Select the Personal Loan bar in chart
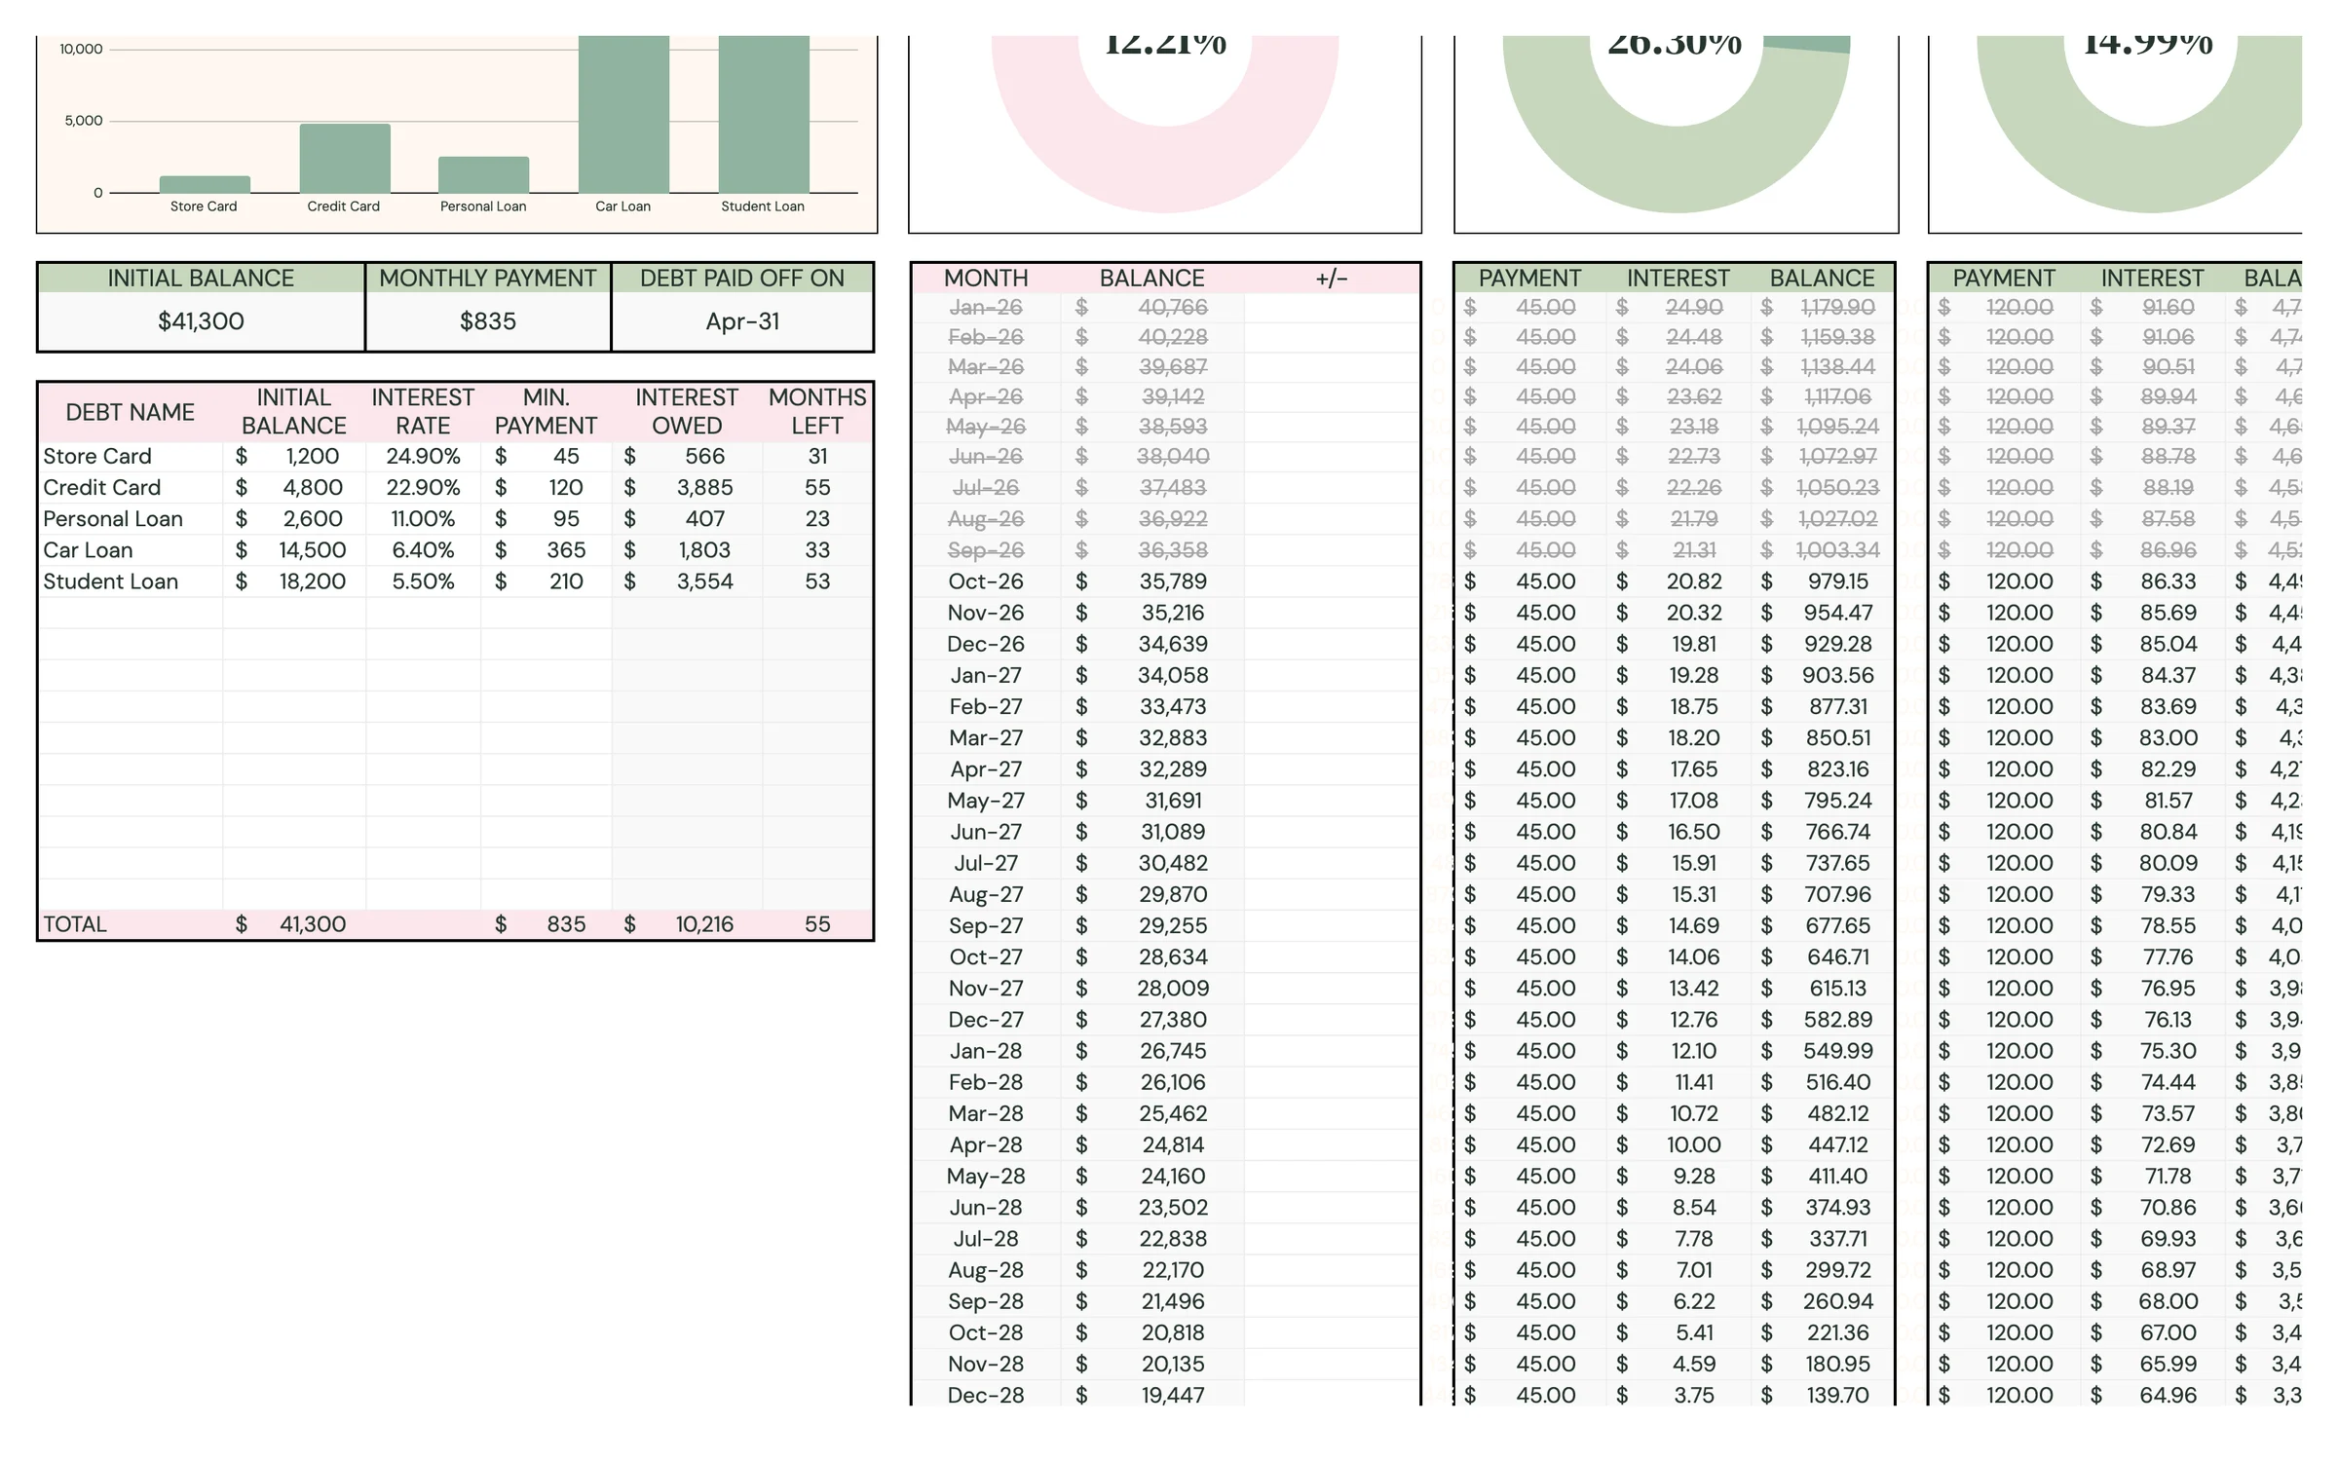Image resolution: width=2338 pixels, height=1461 pixels. (x=484, y=174)
